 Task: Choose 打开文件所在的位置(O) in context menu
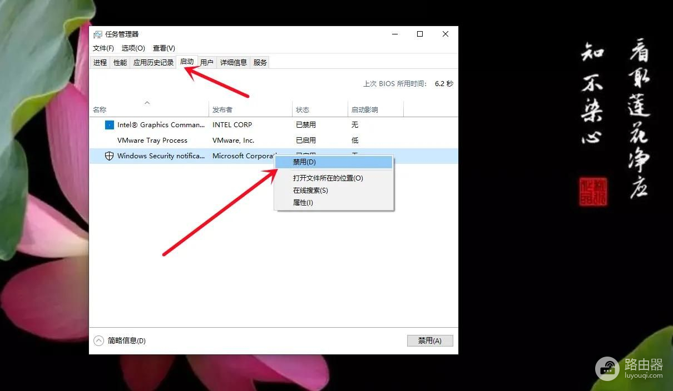tap(334, 178)
